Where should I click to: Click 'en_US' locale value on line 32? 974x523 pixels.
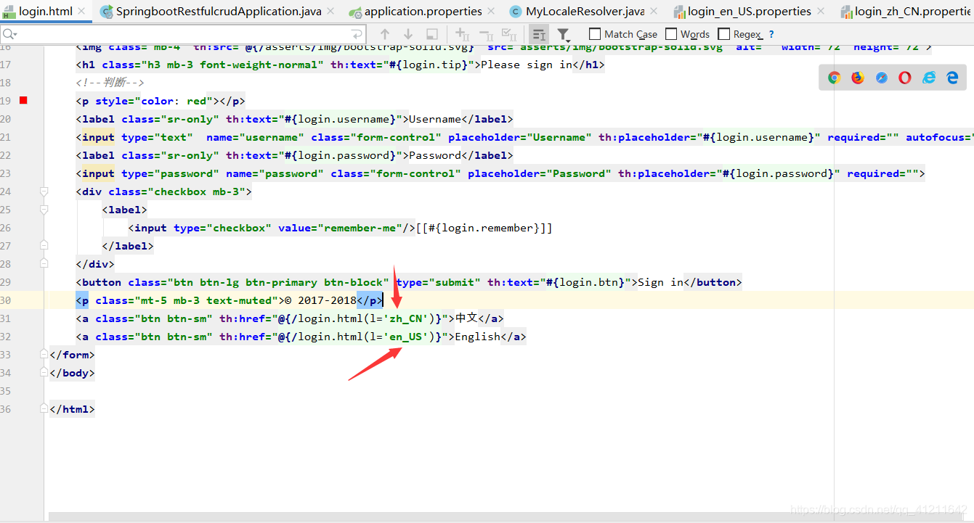407,337
